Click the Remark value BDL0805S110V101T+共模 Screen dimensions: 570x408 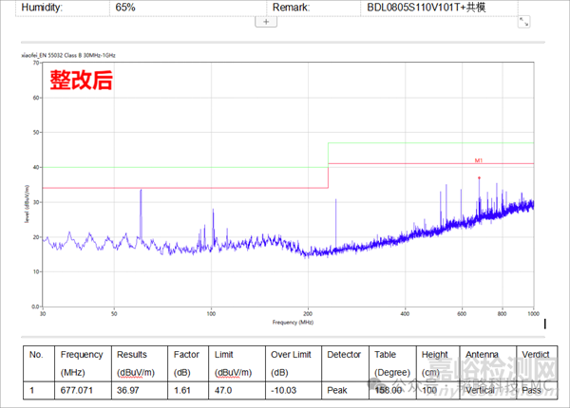[427, 7]
